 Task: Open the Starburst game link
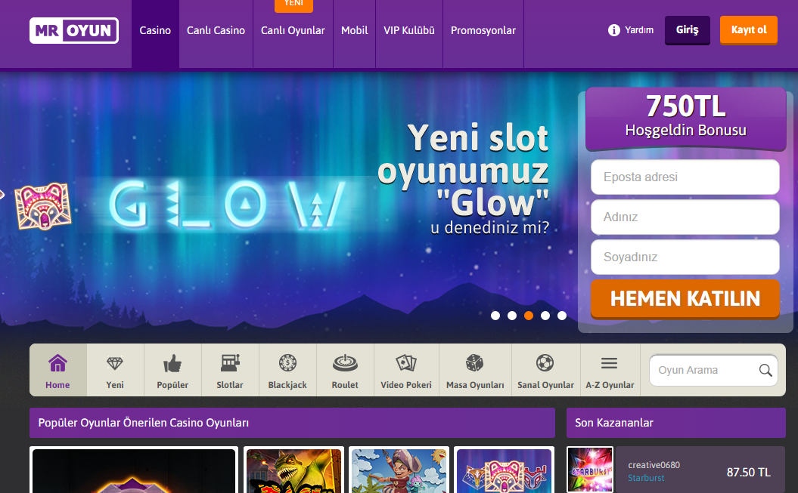click(646, 478)
